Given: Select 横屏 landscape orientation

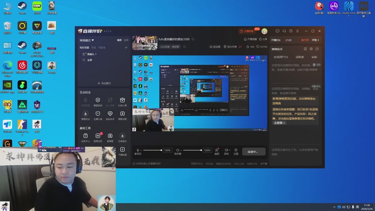Looking at the screenshot, I should tap(120, 40).
